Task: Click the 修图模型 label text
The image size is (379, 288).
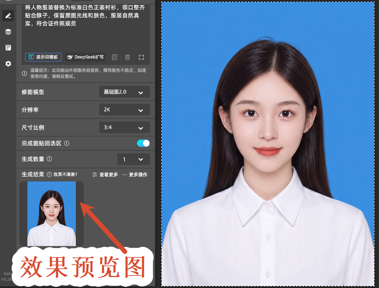Action: click(x=33, y=92)
